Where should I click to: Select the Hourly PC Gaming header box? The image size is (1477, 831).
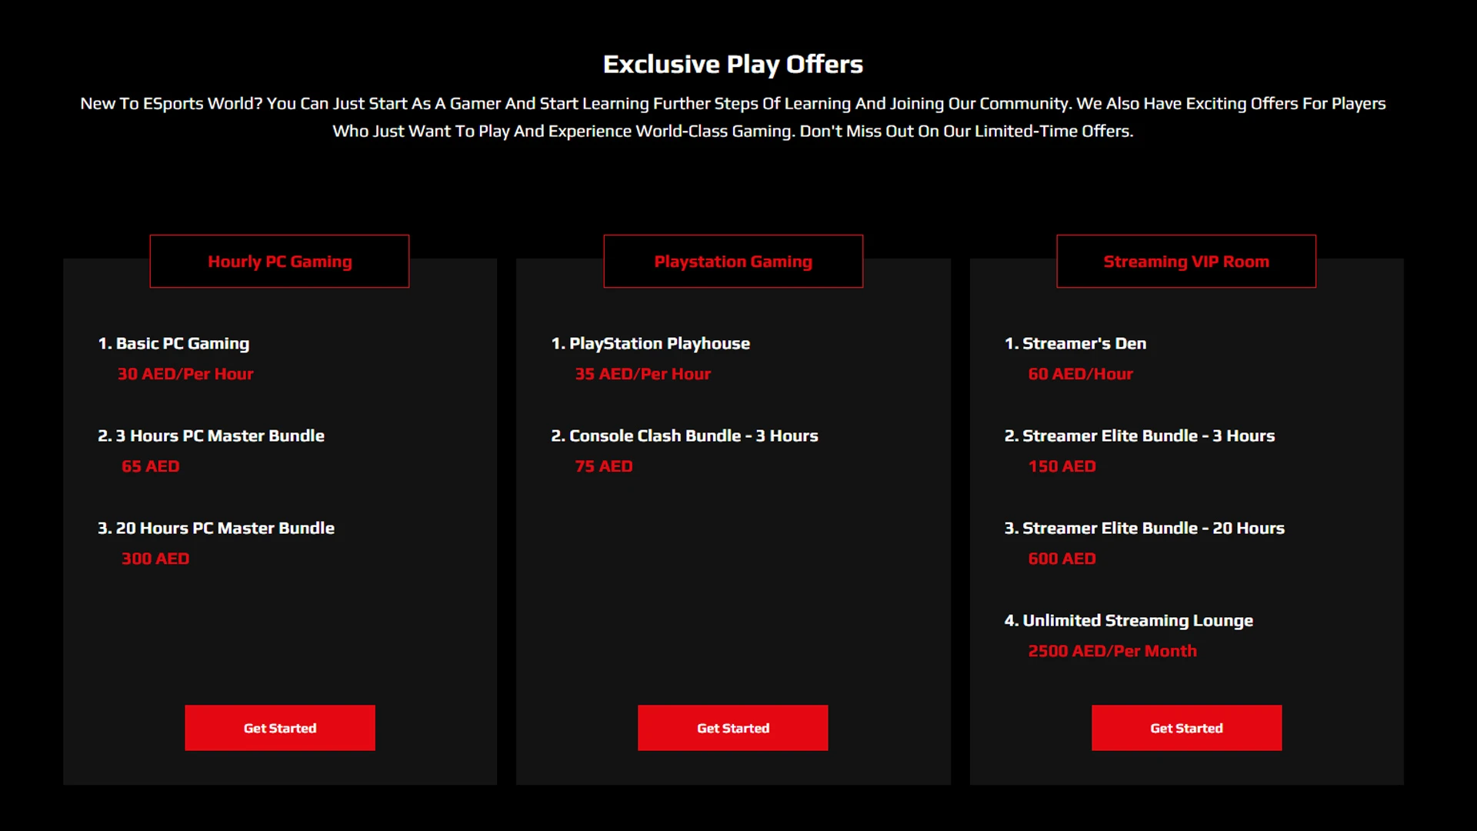pyautogui.click(x=279, y=262)
